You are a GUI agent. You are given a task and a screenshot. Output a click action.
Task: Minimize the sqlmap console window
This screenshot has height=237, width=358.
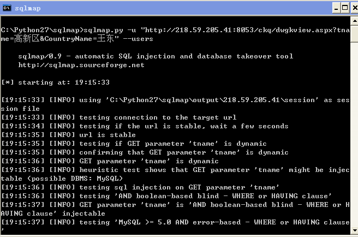tap(336, 8)
